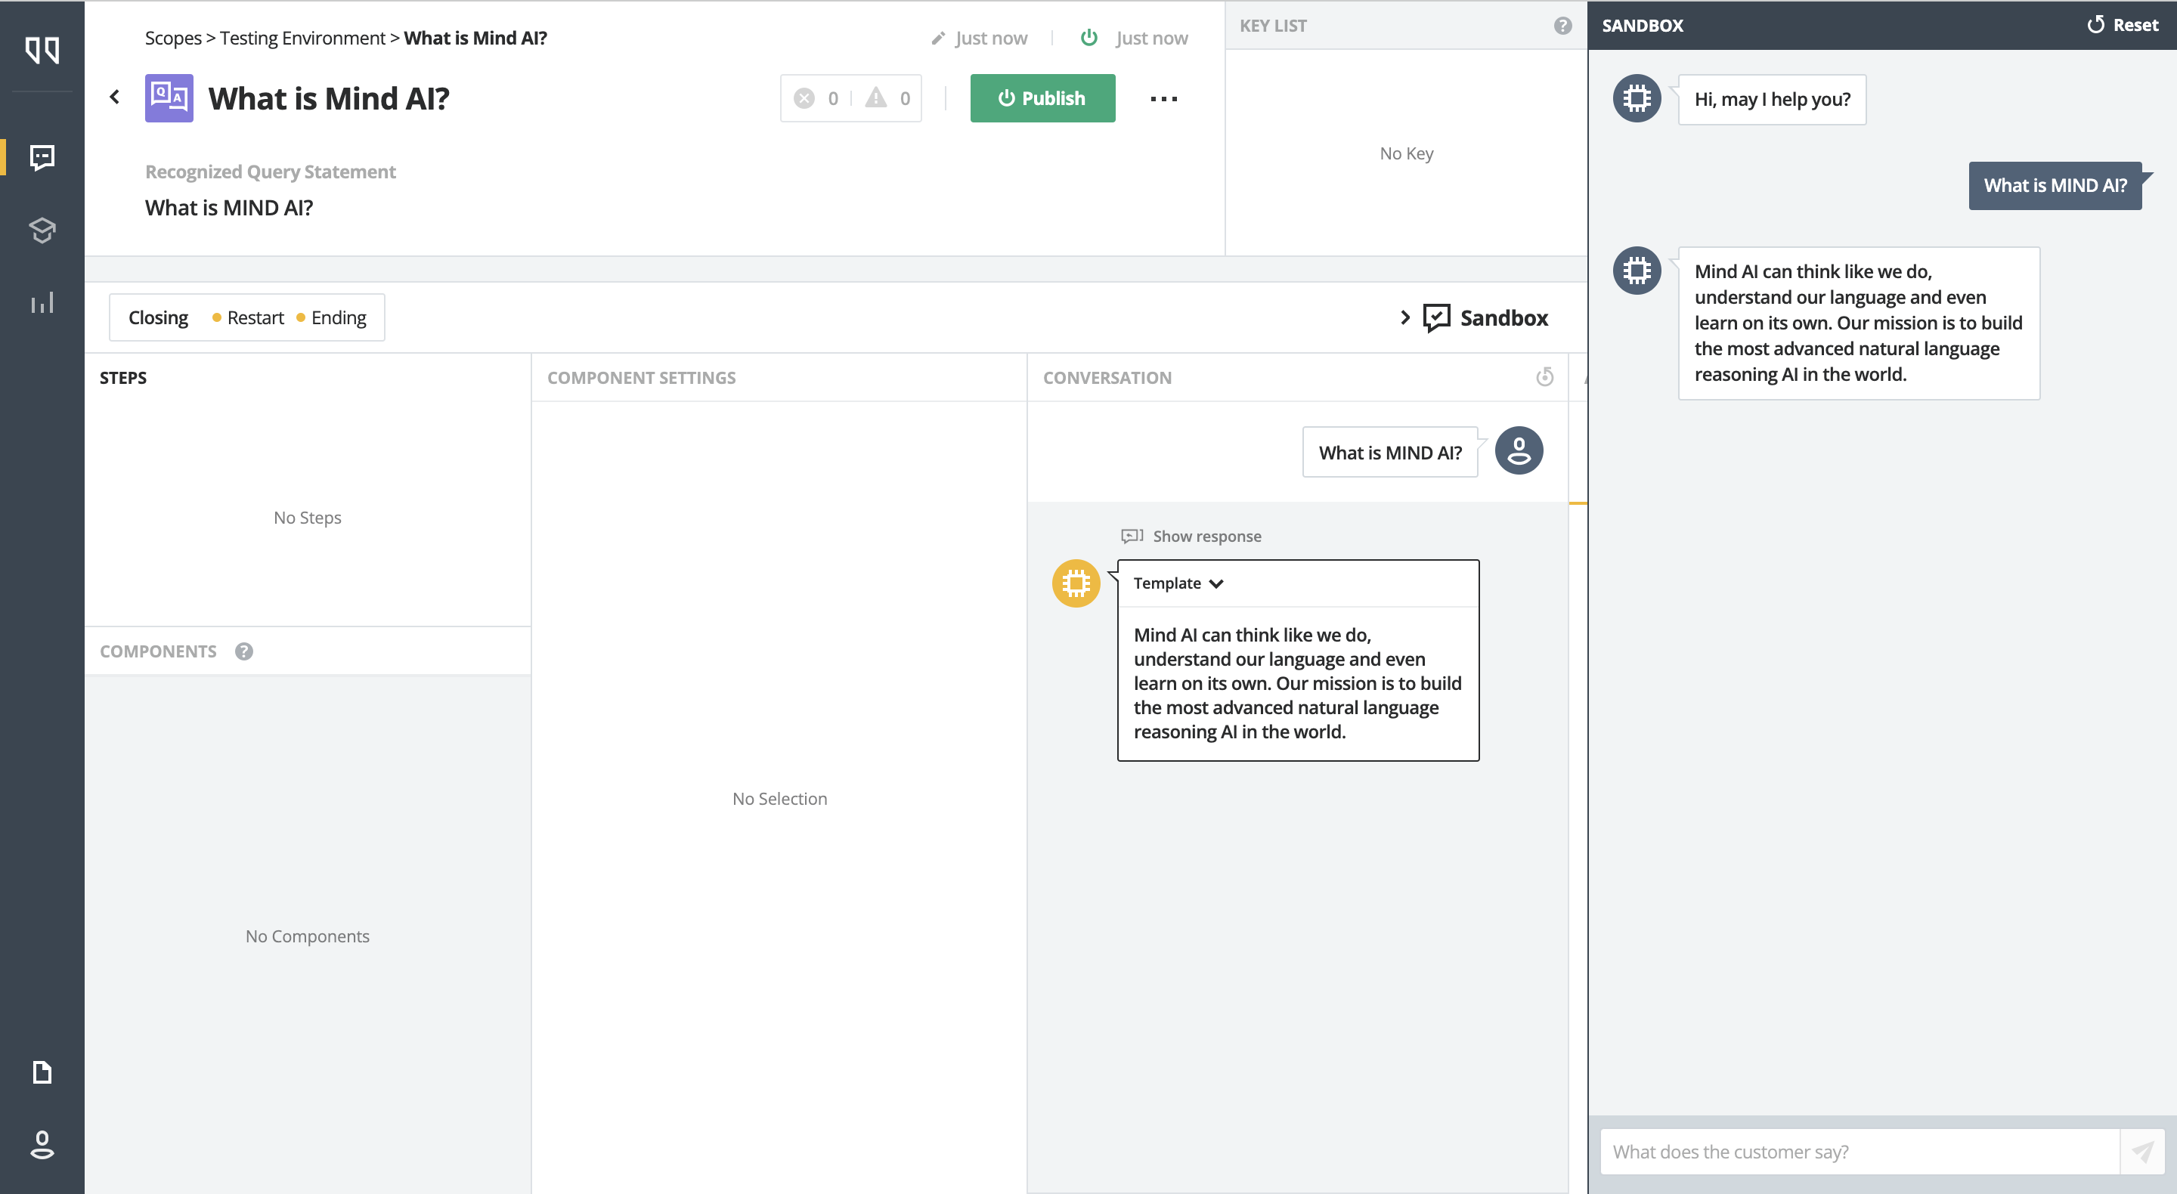Image resolution: width=2177 pixels, height=1194 pixels.
Task: Select the Ending closing option
Action: coord(331,317)
